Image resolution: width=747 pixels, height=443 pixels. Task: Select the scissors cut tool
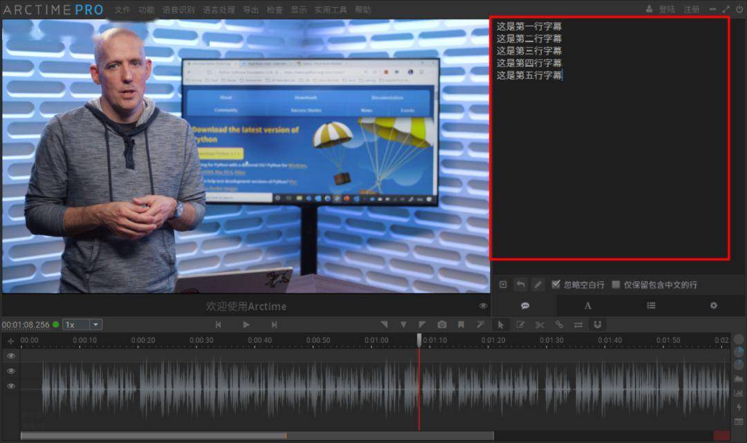[539, 325]
